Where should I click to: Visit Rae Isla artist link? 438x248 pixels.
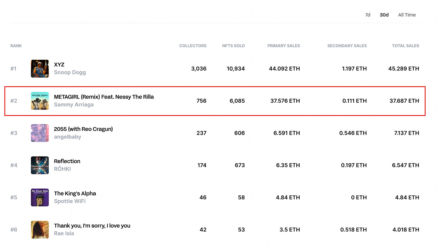(x=64, y=233)
